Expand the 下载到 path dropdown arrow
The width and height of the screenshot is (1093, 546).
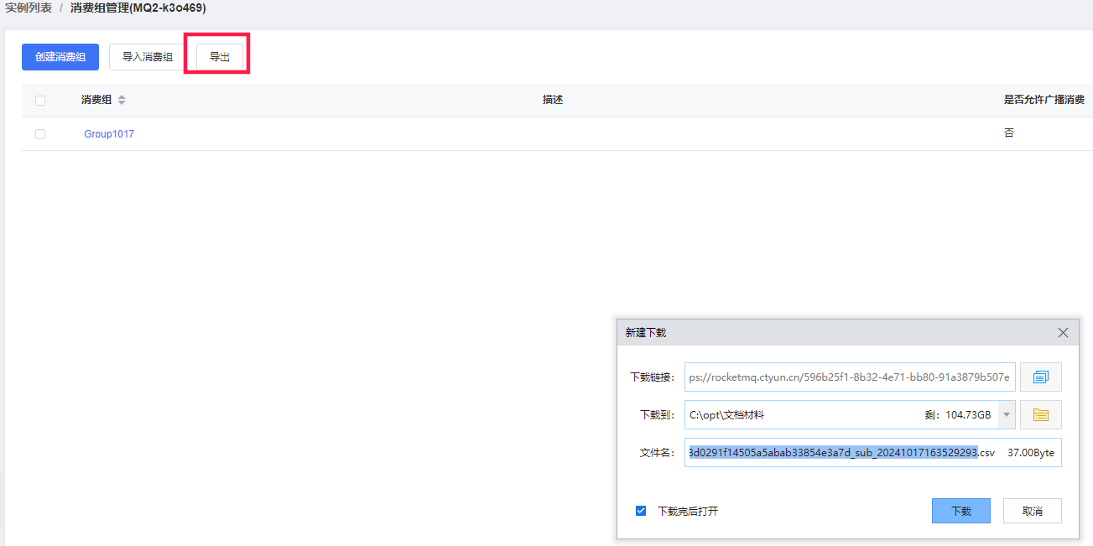coord(1007,414)
